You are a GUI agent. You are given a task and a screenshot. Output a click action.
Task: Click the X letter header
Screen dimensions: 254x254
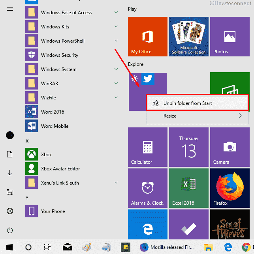click(27, 141)
